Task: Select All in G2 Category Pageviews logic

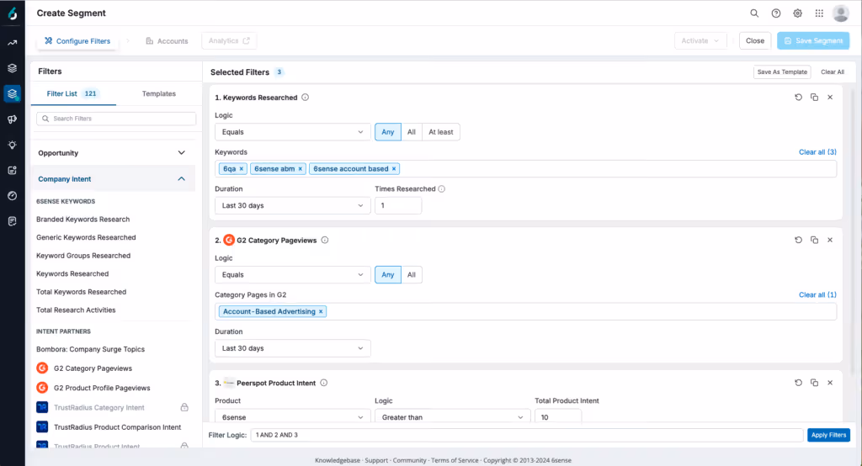Action: pos(411,275)
